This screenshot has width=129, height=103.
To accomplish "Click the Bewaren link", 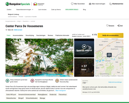I will pyautogui.click(x=111, y=26).
